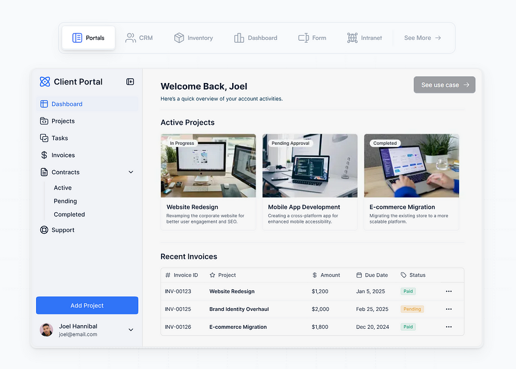Click the Form input icon in the top bar
Image resolution: width=516 pixels, height=369 pixels.
(303, 38)
